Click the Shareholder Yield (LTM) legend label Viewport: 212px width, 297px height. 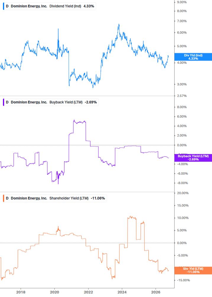pos(69,198)
